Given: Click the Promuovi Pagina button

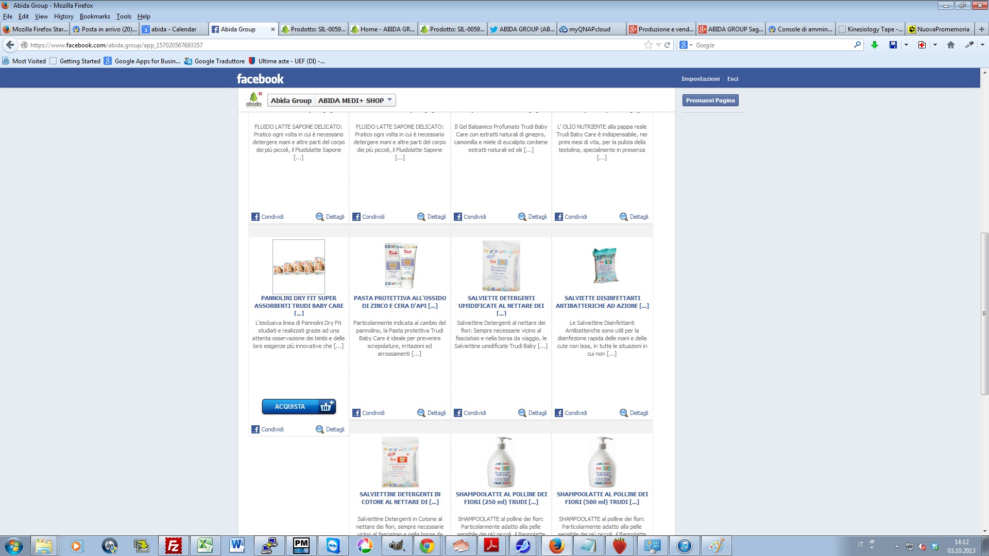Looking at the screenshot, I should point(710,100).
